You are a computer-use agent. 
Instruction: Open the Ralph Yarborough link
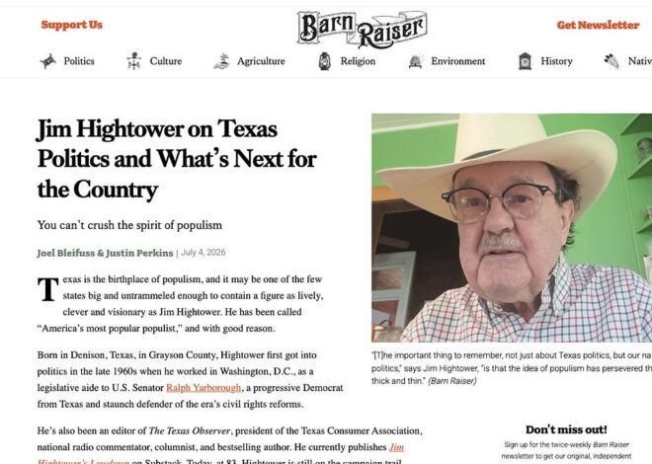204,388
